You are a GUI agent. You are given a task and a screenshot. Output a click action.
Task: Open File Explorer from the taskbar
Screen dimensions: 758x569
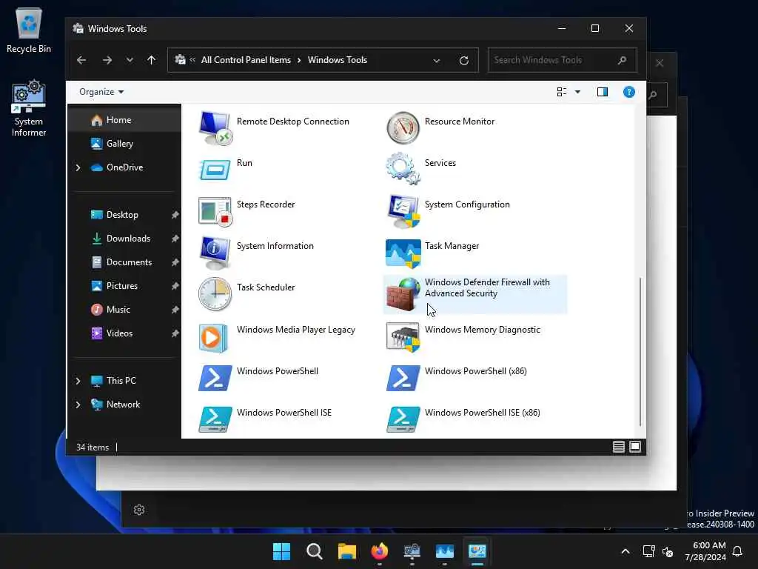(x=346, y=551)
